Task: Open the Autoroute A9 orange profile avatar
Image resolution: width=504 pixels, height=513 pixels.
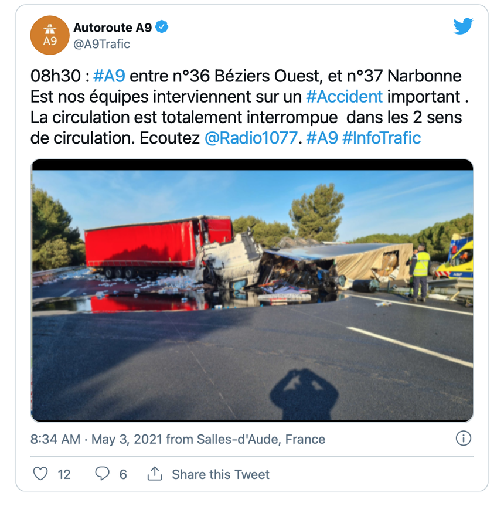Action: coord(50,35)
